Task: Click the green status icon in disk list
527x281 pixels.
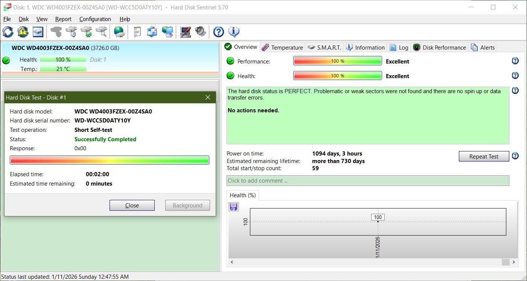Action: (x=6, y=60)
